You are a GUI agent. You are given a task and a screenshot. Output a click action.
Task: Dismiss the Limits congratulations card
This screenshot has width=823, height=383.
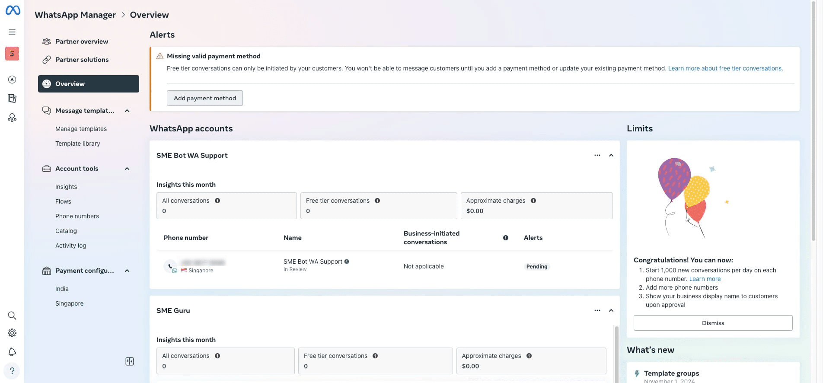pyautogui.click(x=713, y=323)
